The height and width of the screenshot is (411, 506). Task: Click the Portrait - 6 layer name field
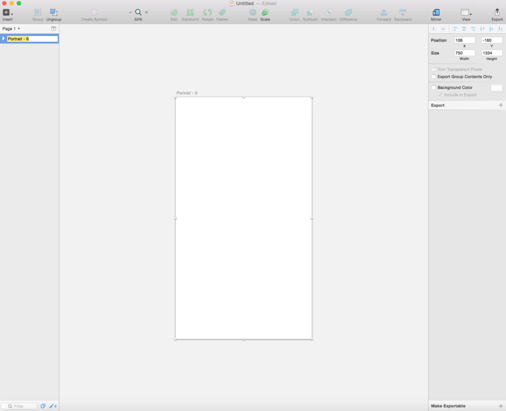pos(32,39)
